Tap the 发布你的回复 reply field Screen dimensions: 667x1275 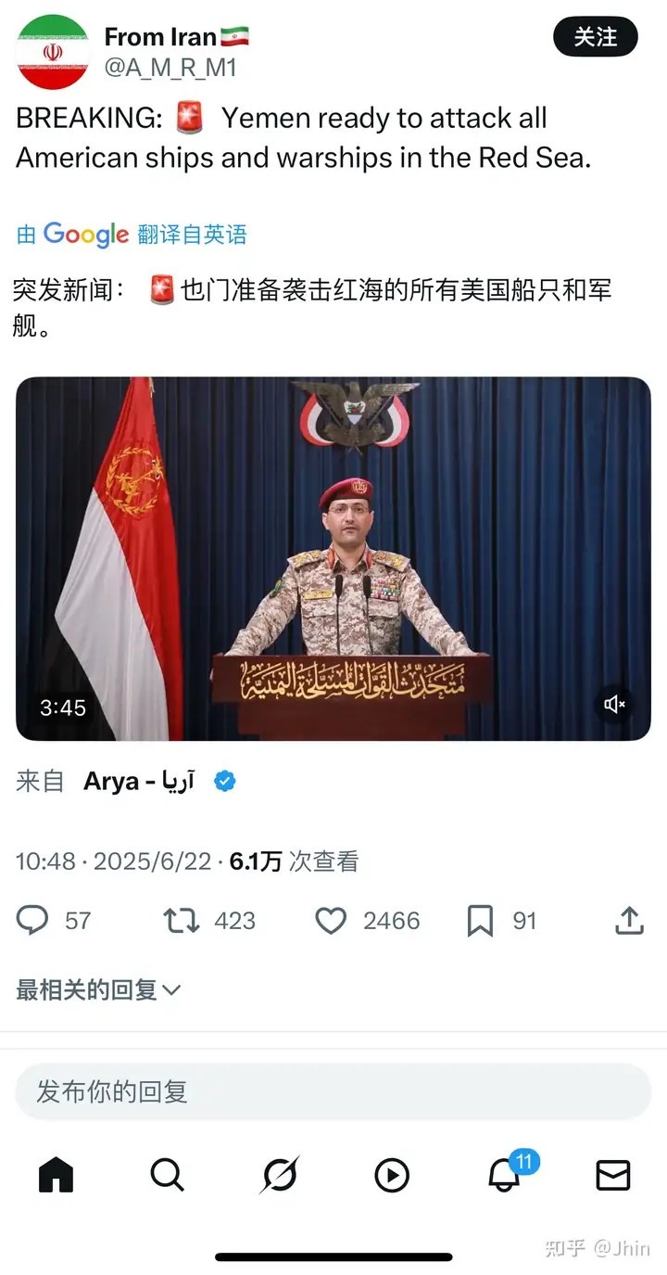pyautogui.click(x=333, y=1091)
